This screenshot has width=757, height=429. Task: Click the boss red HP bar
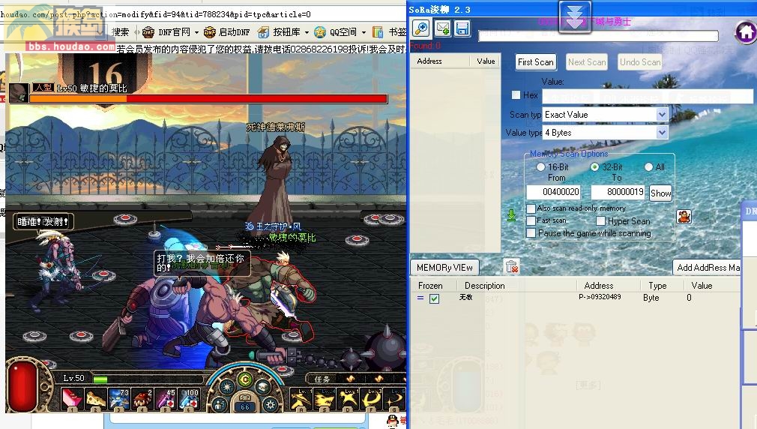click(208, 98)
